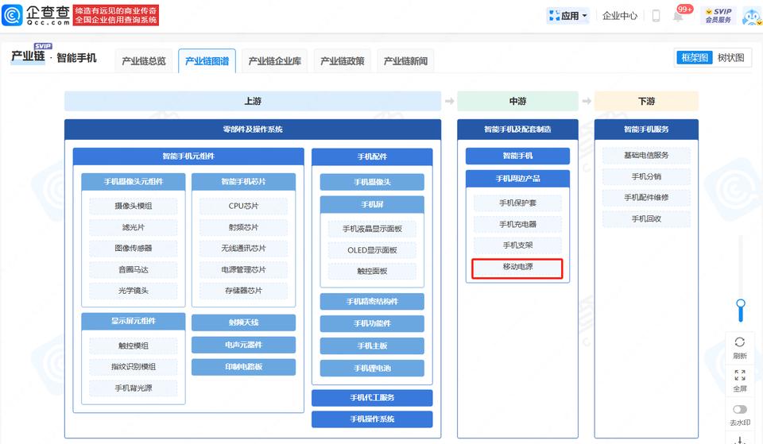763x444 pixels.
Task: Collapse the 手机屏 category header
Action: click(x=372, y=205)
